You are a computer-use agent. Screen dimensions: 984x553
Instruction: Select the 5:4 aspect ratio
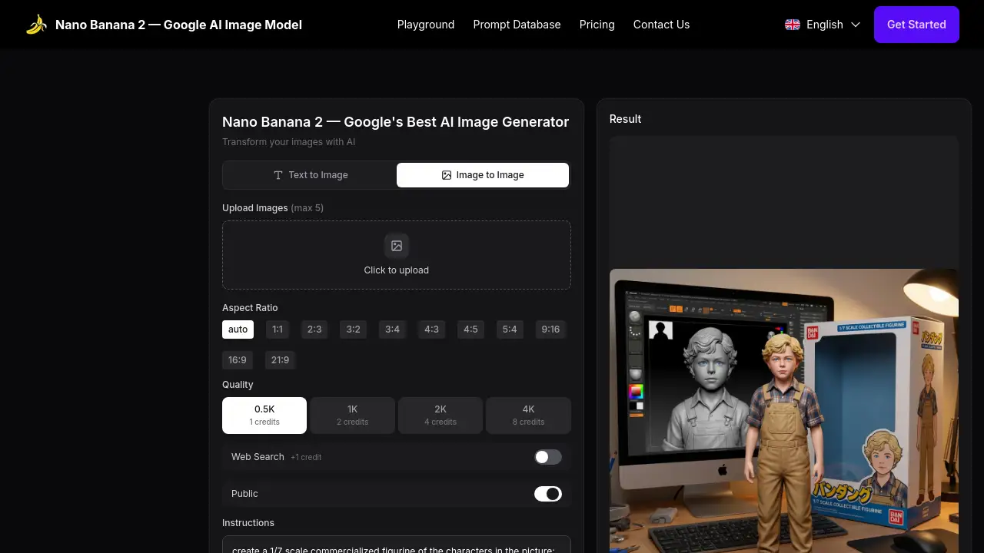click(510, 329)
